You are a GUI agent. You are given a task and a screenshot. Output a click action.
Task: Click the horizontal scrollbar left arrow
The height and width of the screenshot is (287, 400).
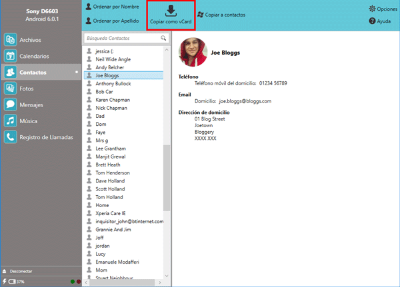click(x=86, y=282)
